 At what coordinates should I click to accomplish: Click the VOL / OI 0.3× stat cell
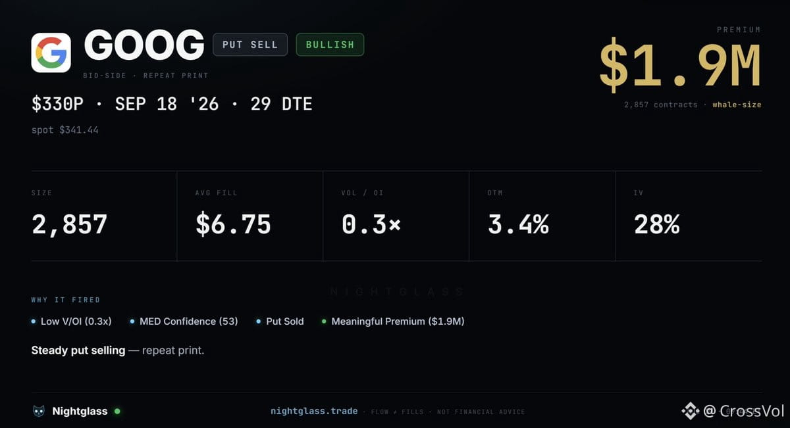tap(396, 216)
